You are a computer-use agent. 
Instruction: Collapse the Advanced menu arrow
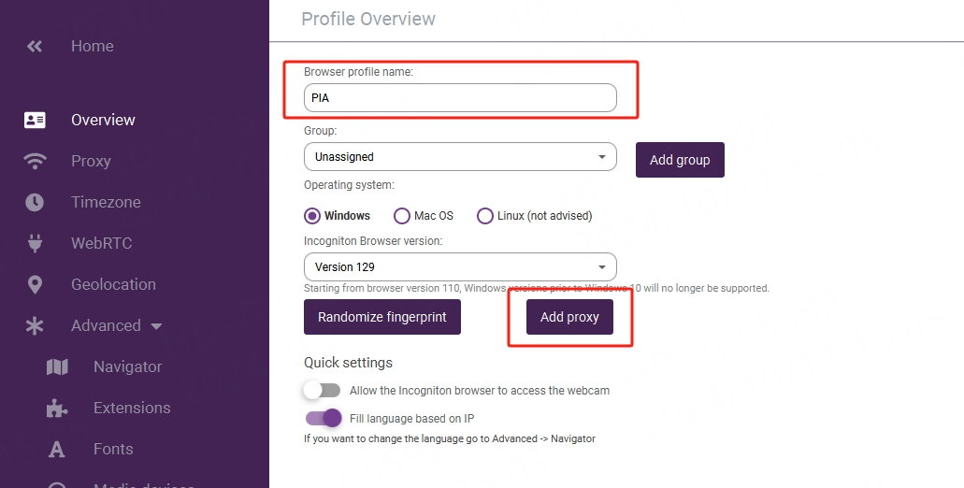pyautogui.click(x=156, y=326)
